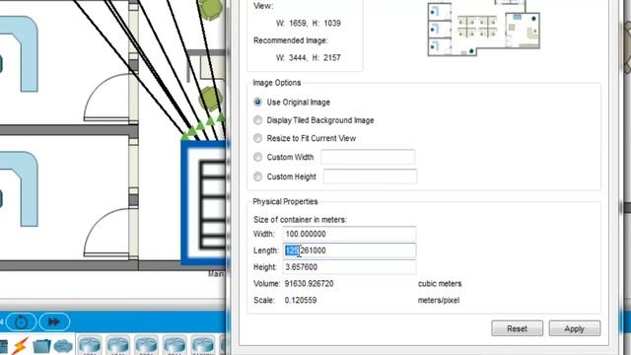
Task: Click the Height field showing 3.657600
Action: pos(349,267)
